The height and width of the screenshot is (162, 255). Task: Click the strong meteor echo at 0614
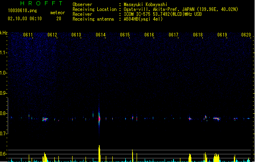coord(99,119)
